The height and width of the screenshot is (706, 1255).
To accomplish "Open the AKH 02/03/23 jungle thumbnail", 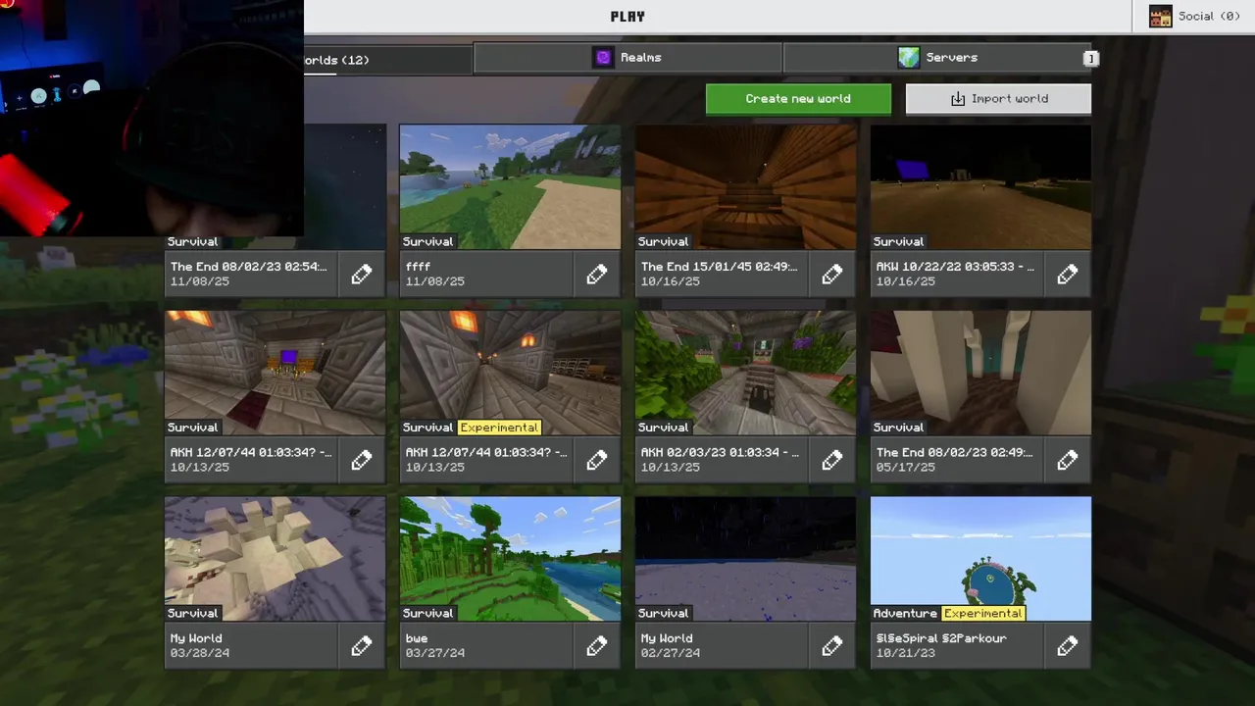I will coord(745,373).
